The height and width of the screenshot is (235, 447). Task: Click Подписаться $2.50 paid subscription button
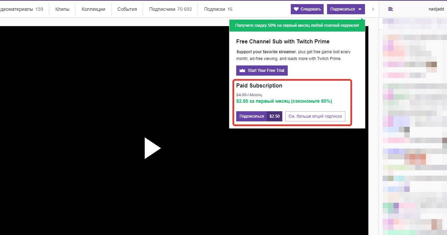pyautogui.click(x=259, y=116)
